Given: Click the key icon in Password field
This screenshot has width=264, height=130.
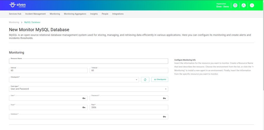Looking at the screenshot, I should pos(164,98).
